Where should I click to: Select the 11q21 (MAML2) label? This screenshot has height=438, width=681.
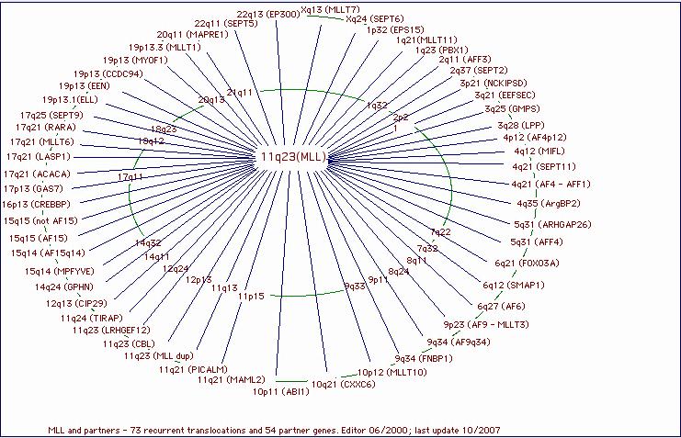coord(231,380)
